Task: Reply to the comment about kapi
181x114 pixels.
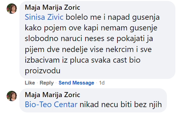Action: pyautogui.click(x=47, y=83)
